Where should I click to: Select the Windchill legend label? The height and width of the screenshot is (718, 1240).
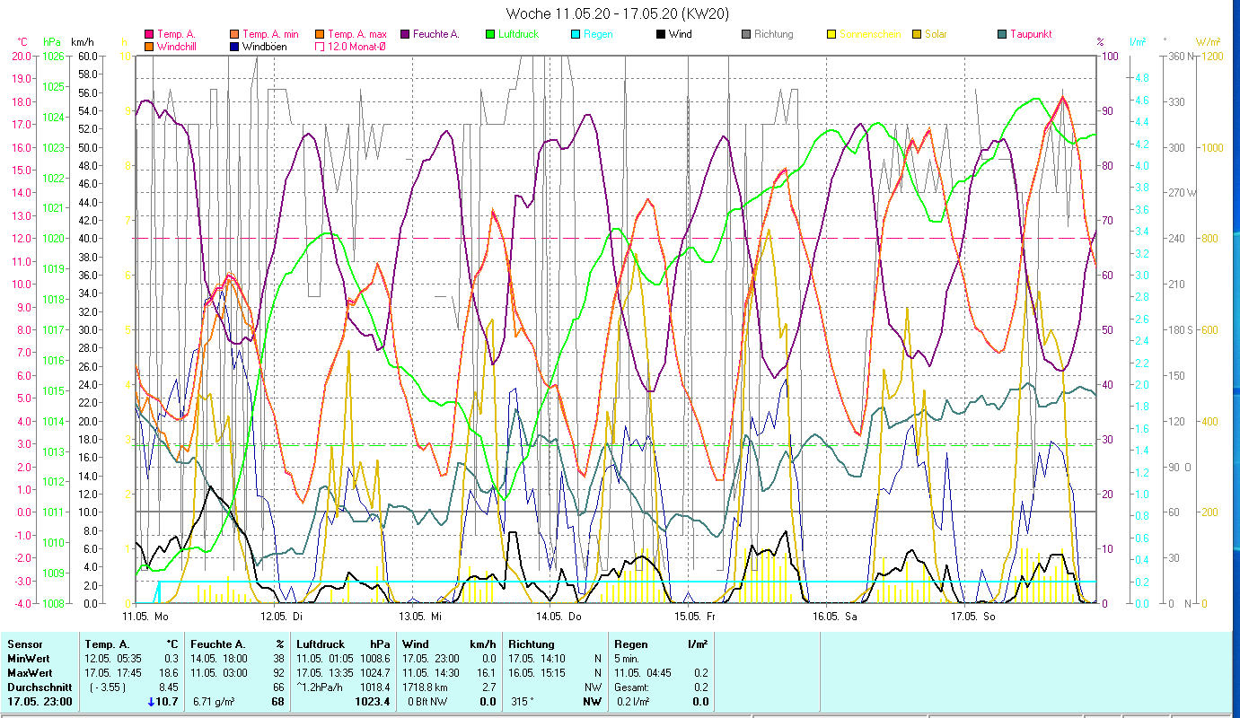[x=177, y=46]
